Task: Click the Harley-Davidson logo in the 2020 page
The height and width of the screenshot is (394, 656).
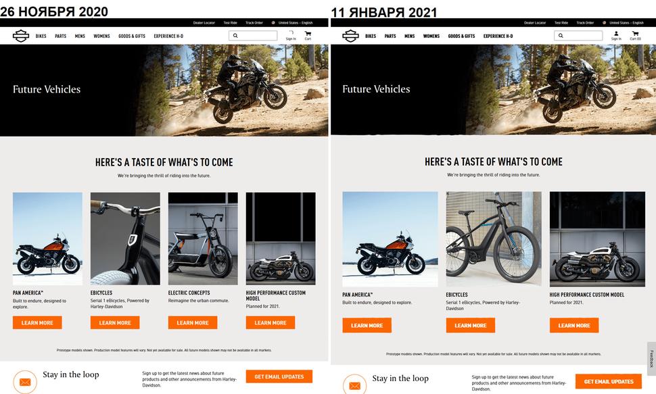Action: click(x=20, y=36)
